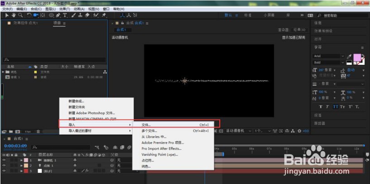Select the Unified Camera tool
370x184 pixels.
36,15
